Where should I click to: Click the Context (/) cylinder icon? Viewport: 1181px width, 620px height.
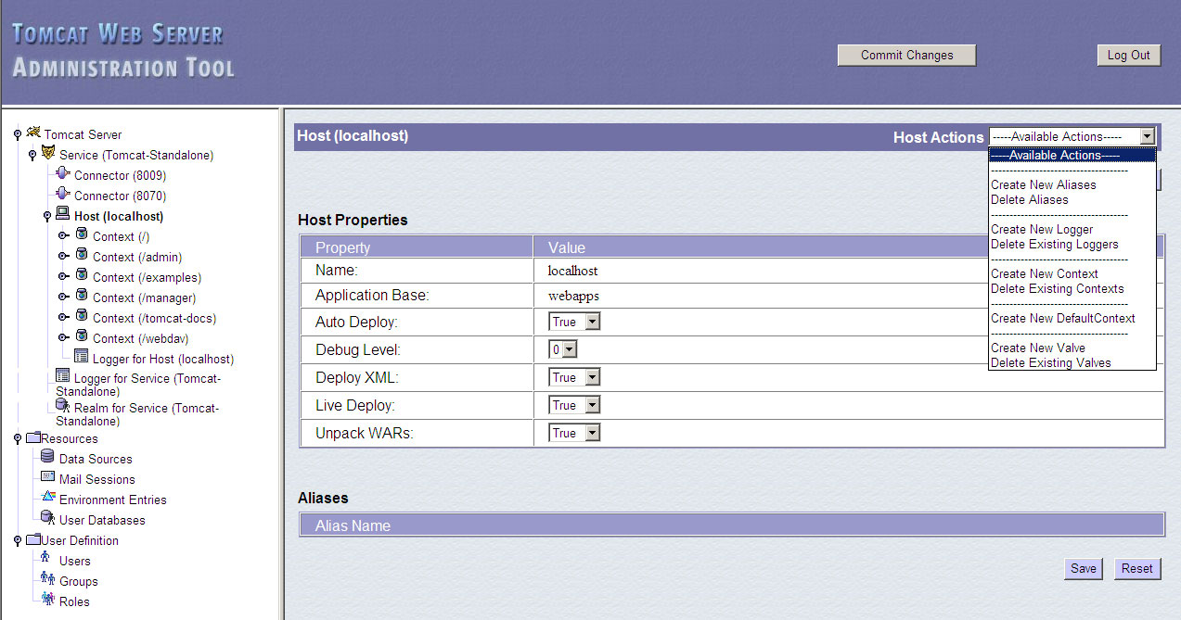coord(82,235)
